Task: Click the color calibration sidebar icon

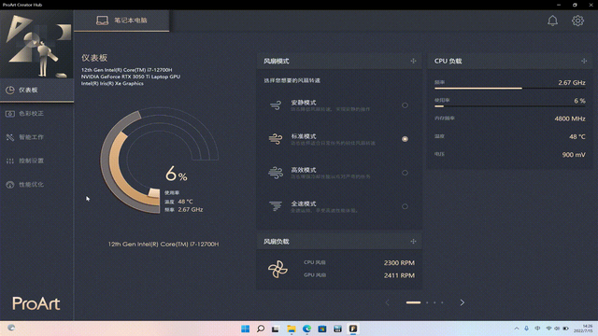Action: point(10,114)
